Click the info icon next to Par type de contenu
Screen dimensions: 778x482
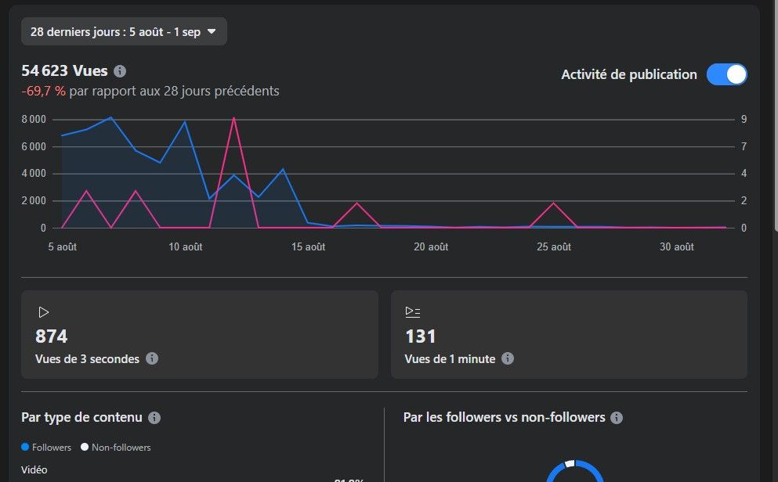point(154,418)
